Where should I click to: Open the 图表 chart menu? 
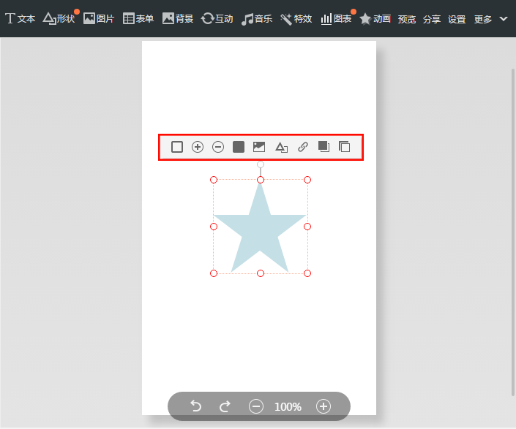[x=336, y=19]
